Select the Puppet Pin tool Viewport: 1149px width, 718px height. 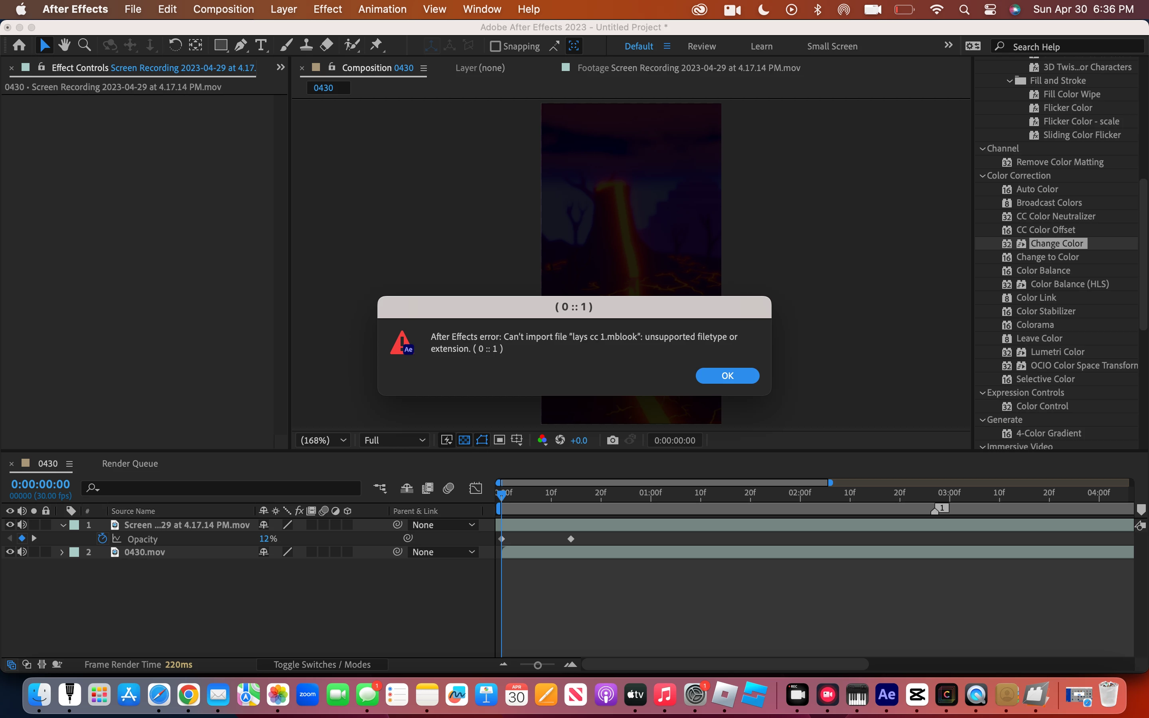pyautogui.click(x=376, y=45)
